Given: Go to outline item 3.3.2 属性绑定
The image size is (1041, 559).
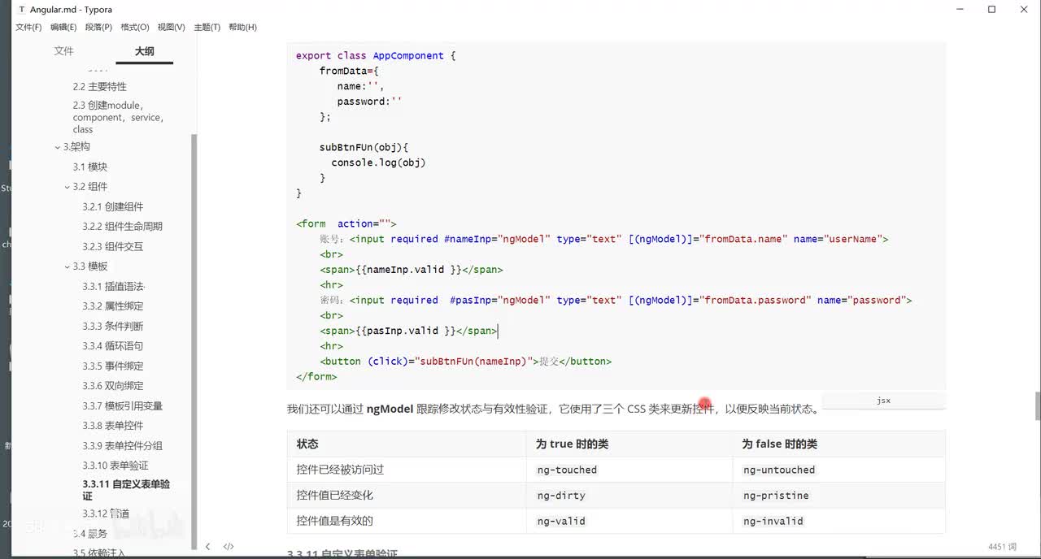Looking at the screenshot, I should tap(112, 306).
